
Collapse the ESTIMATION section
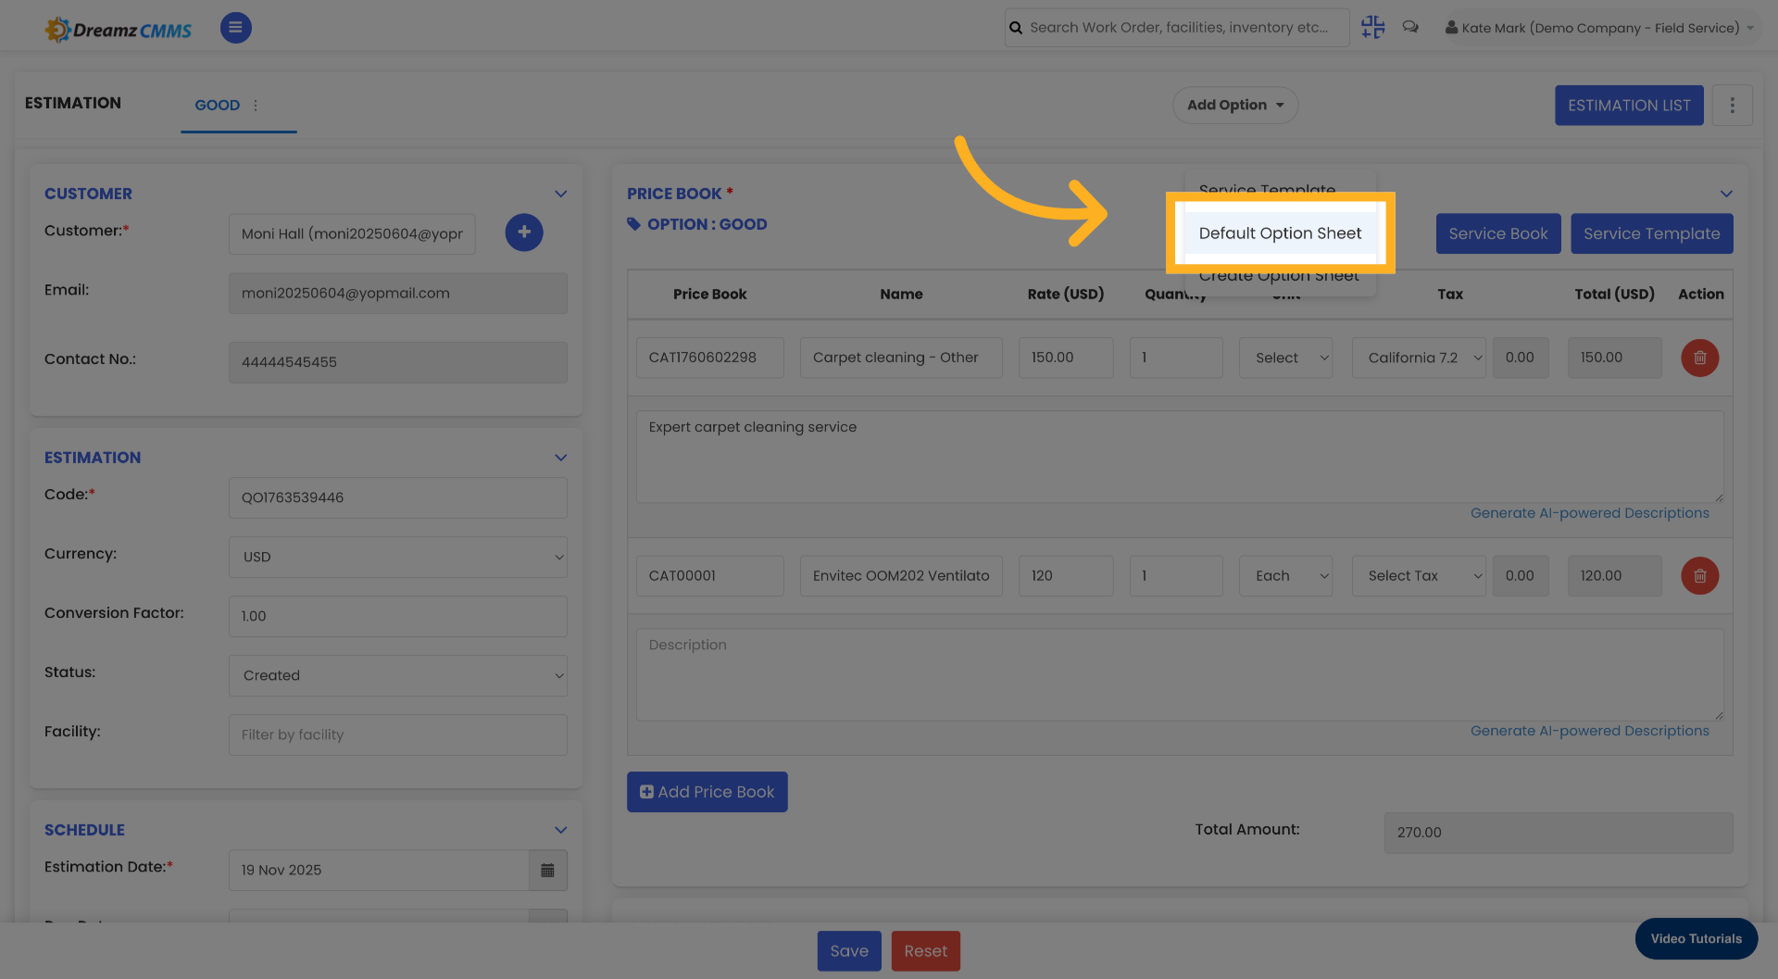coord(560,457)
